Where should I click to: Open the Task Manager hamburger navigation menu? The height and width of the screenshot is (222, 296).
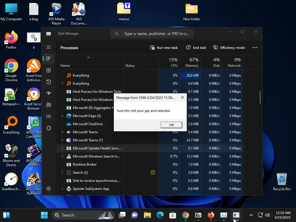(x=49, y=47)
